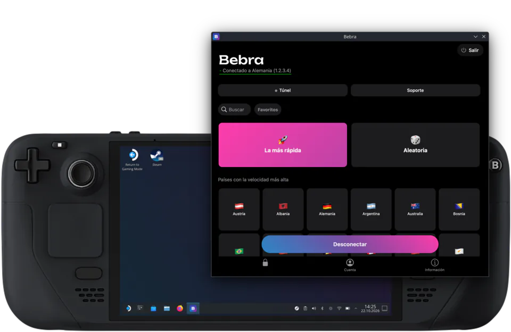Select the Albania country tile
This screenshot has width=511, height=332.
point(283,209)
